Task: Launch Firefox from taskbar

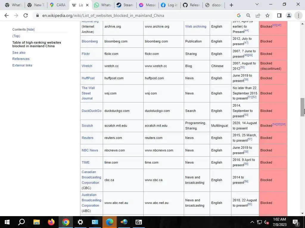Action: coord(51,222)
